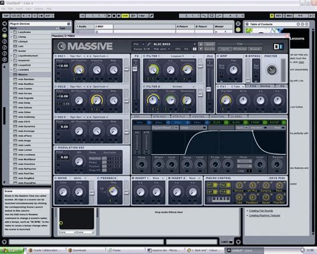The width and height of the screenshot is (317, 254).
Task: Click the magnifier search icon beside preset name
Action: (148, 44)
